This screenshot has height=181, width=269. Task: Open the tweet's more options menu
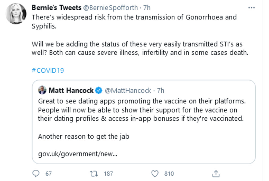click(251, 8)
